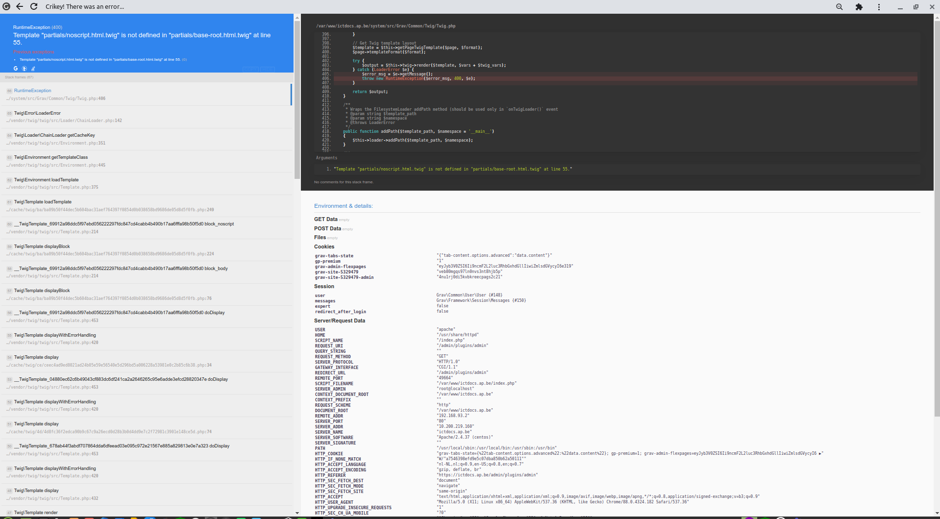
Task: Search the error on Google via G icon
Action: tap(16, 69)
